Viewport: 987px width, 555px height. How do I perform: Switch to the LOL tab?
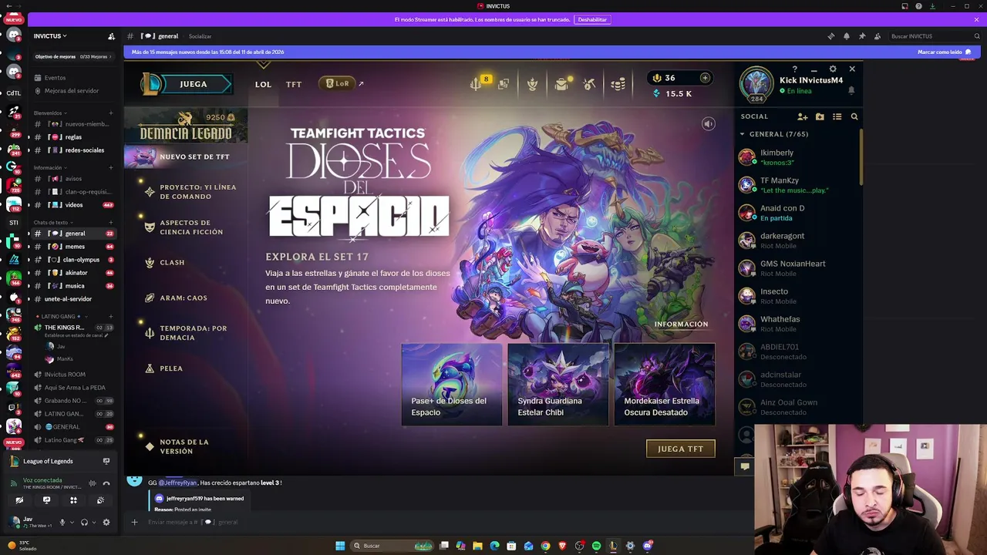pyautogui.click(x=263, y=84)
